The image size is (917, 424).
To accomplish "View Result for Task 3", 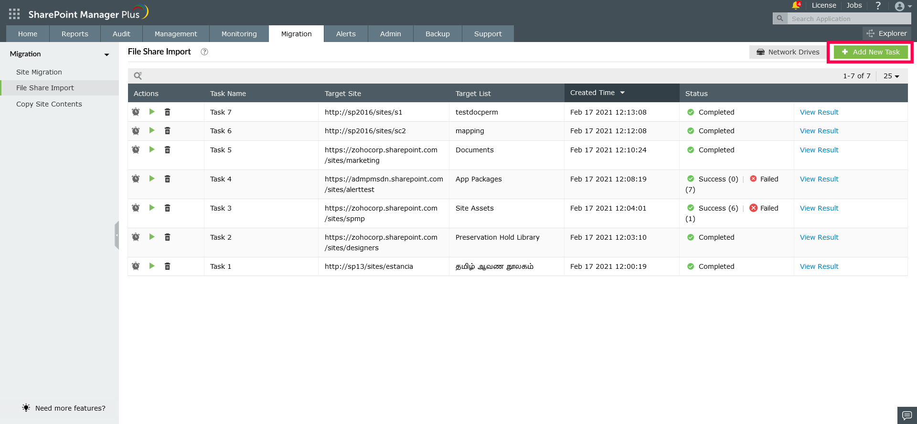I will coord(819,208).
